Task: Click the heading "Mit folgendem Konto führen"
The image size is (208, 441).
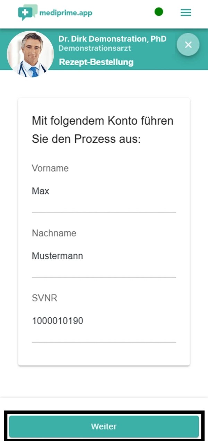Action: coord(103,121)
